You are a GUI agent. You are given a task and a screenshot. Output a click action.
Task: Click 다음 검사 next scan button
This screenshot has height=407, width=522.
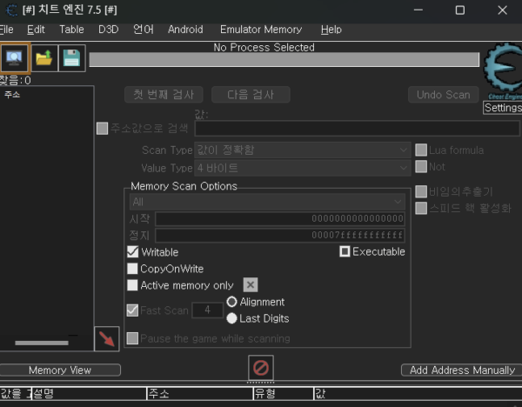(251, 95)
